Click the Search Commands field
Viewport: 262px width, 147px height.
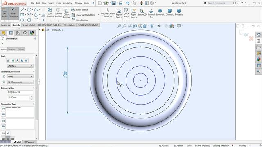pyautogui.click(x=219, y=3)
